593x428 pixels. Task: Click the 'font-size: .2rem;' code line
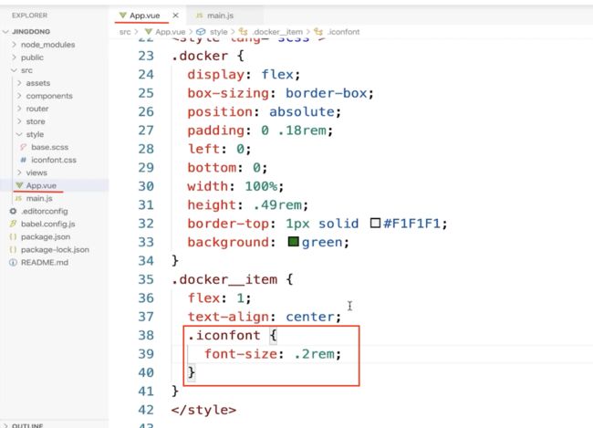[273, 354]
